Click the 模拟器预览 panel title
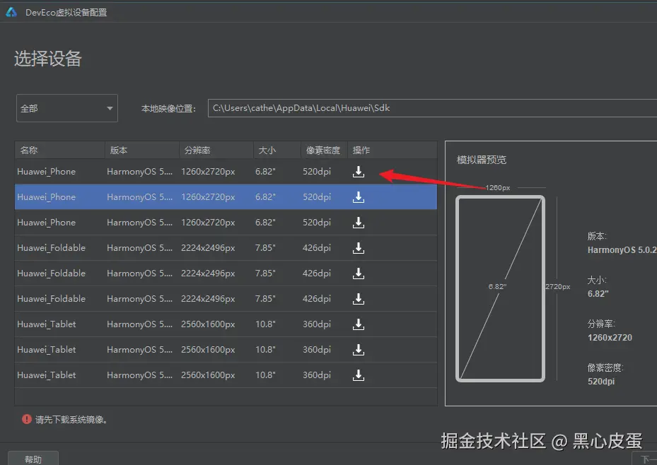 [x=482, y=160]
